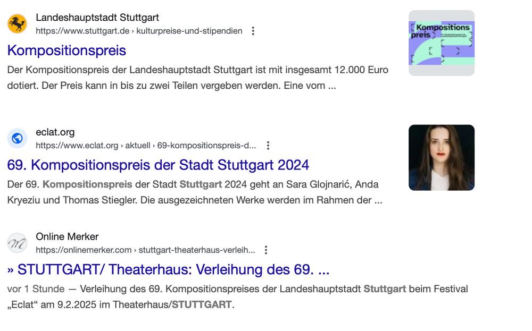Viewport: 532px width, 331px height.
Task: Click the Kompositionspreis poster thumbnail
Action: click(442, 43)
